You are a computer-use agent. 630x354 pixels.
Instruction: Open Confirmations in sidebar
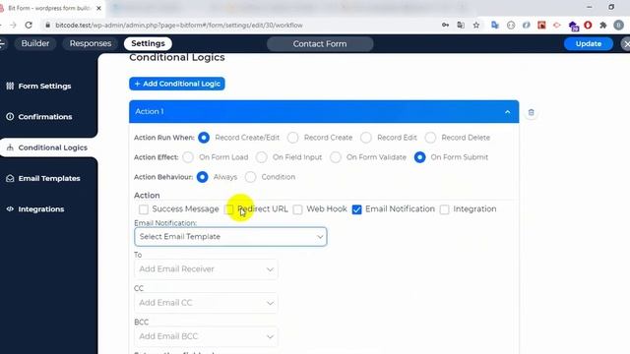pos(45,117)
